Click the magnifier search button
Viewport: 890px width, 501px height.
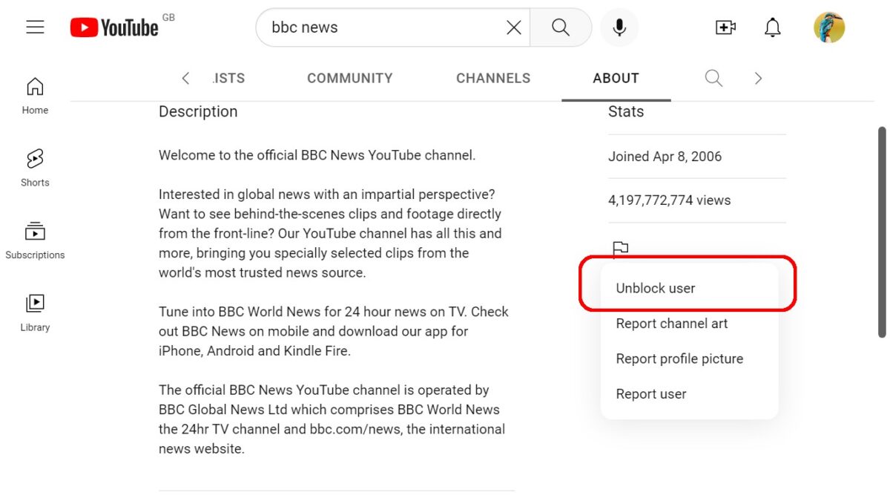coord(561,27)
